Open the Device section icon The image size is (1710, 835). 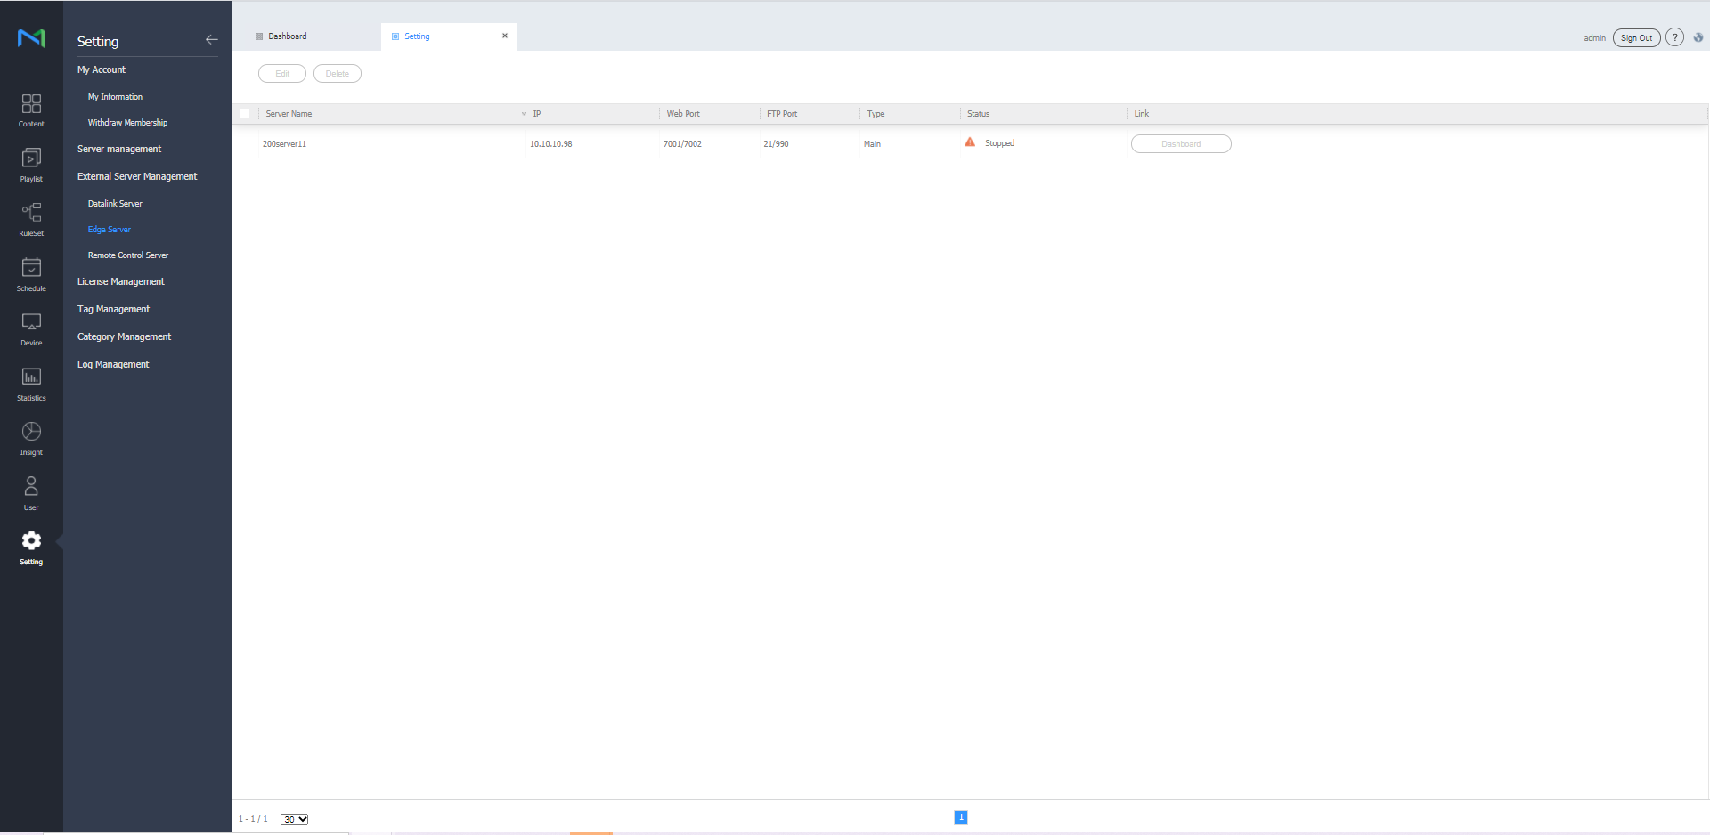[x=31, y=328]
